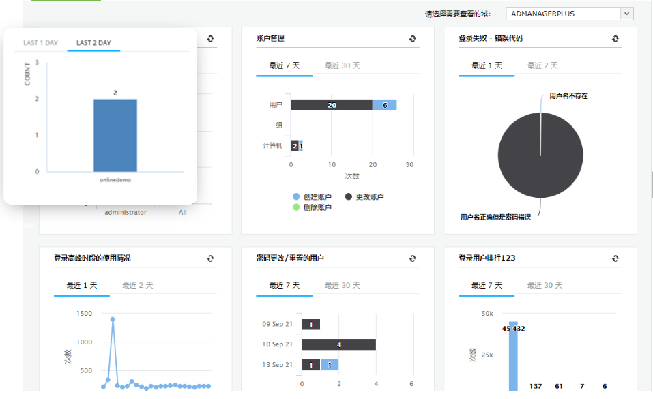The image size is (653, 399).
Task: Select 最近 30 天 tab in 密码更改/重置 widget
Action: coord(343,285)
